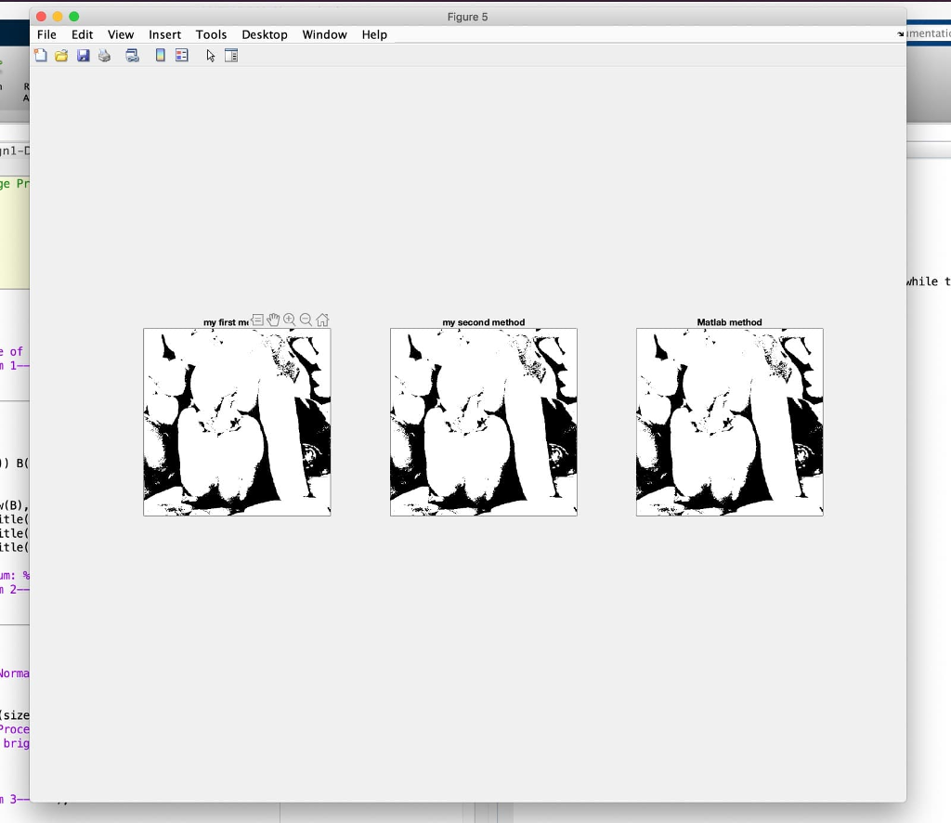Print the figure
951x823 pixels.
(104, 55)
